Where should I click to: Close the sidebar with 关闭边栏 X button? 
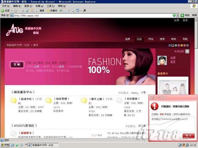coord(187,51)
